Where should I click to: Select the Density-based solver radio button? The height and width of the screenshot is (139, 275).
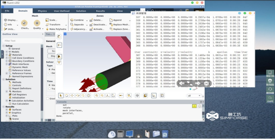tap(49, 73)
